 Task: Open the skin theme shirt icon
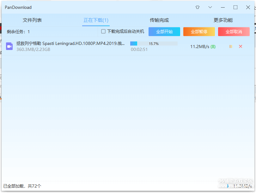tap(198, 7)
